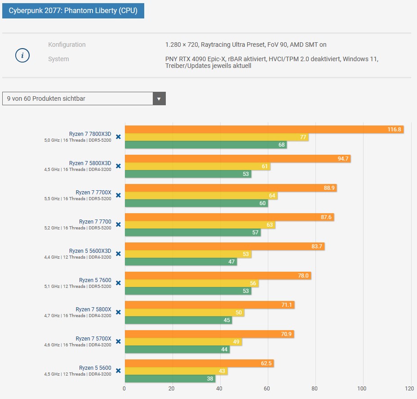Click the Ryzen 7 7800X3D label
This screenshot has width=417, height=399.
(90, 134)
